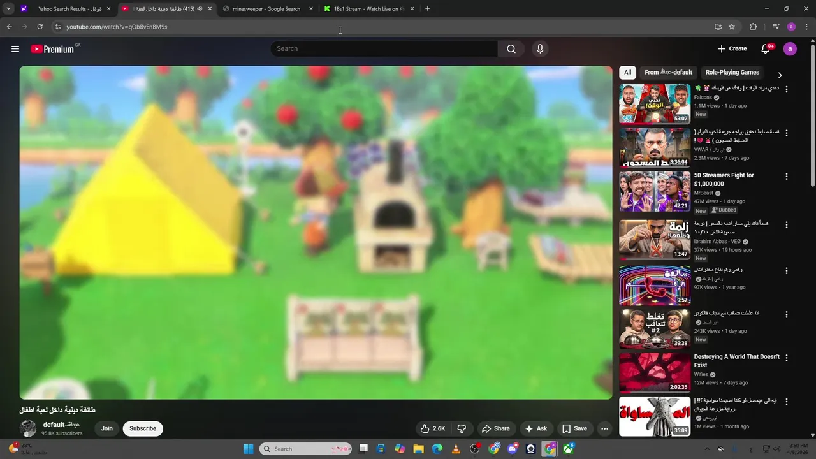
Task: Open the channel avatar below video
Action: [x=28, y=428]
